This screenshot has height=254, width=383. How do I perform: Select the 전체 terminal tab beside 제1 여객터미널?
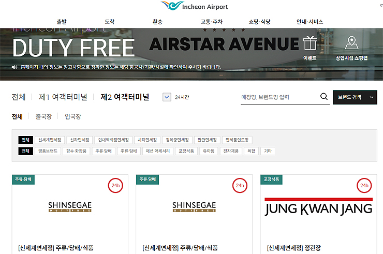[19, 97]
